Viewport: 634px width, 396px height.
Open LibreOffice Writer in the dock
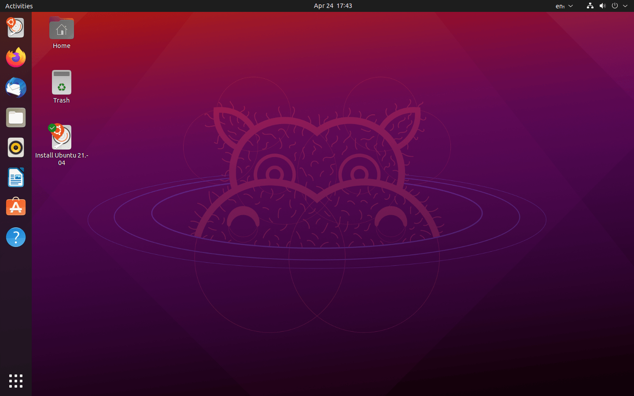tap(15, 177)
